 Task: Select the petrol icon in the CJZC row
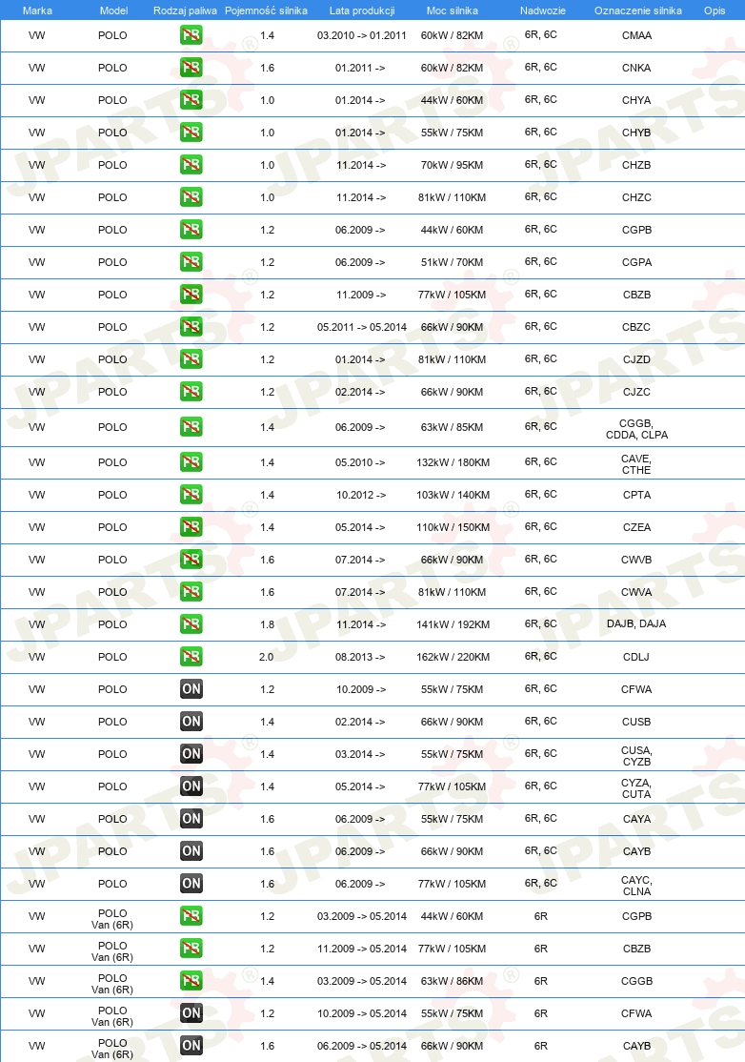(x=191, y=392)
